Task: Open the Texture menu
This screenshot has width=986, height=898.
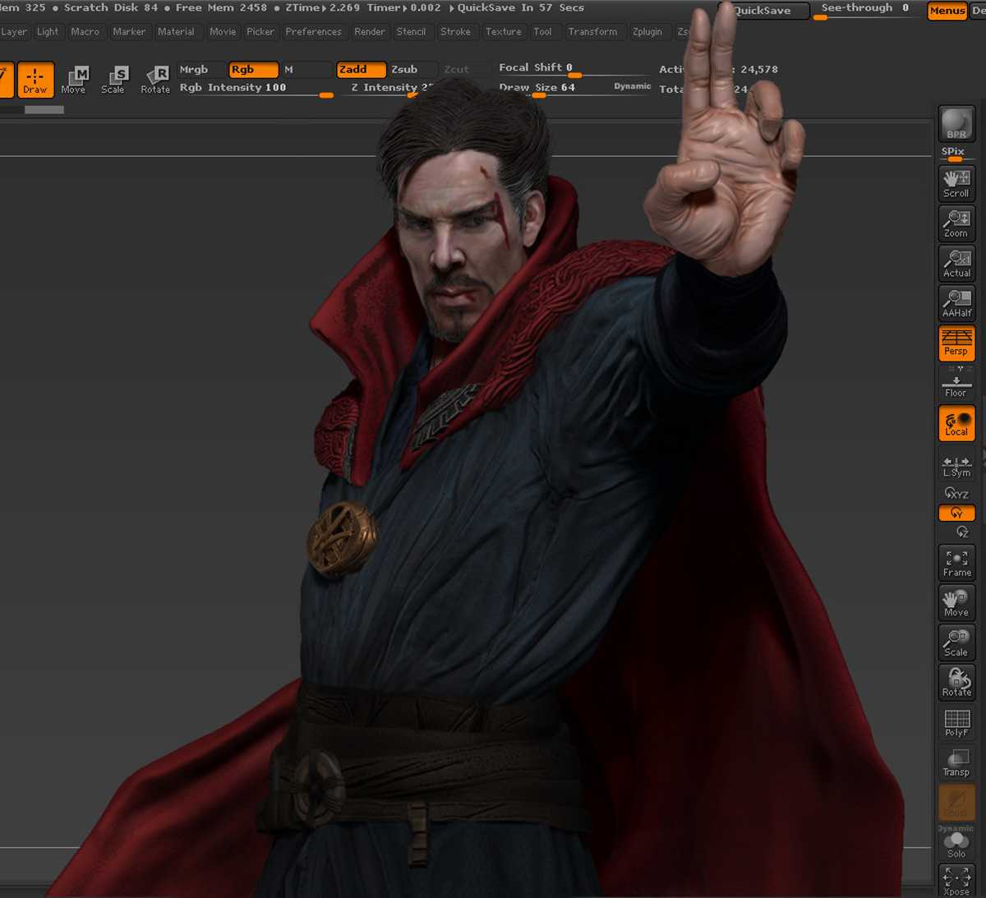Action: (x=503, y=32)
